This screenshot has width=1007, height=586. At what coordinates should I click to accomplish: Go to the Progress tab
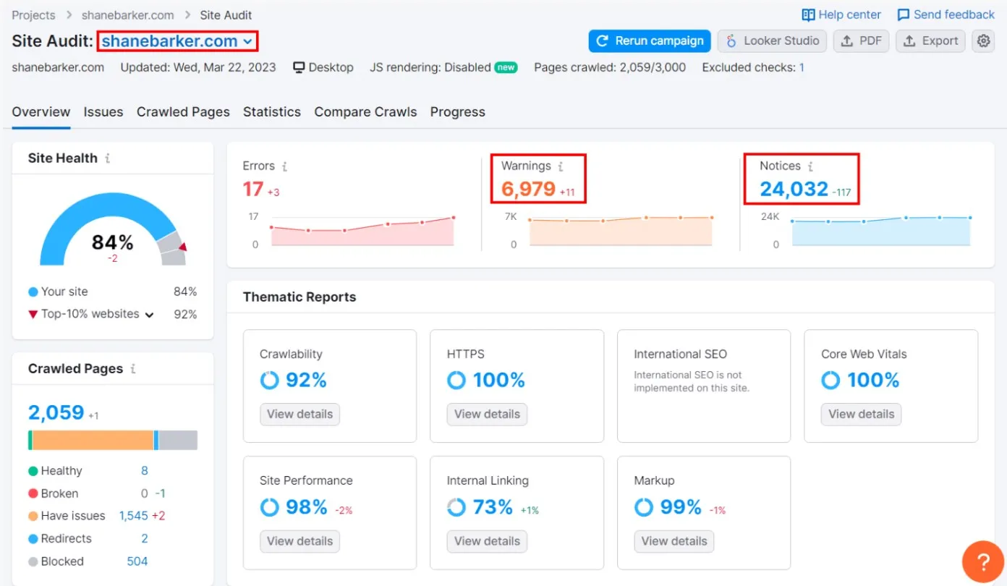458,112
